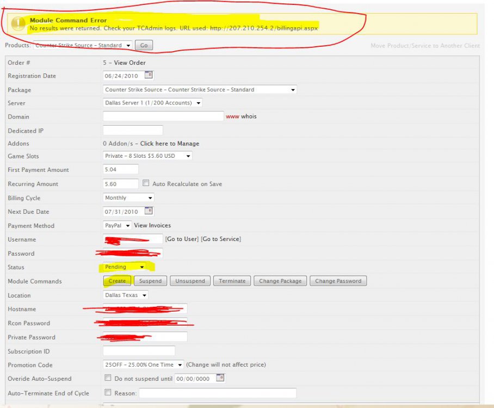Click into the Domain text field
This screenshot has width=494, height=408.
[163, 116]
